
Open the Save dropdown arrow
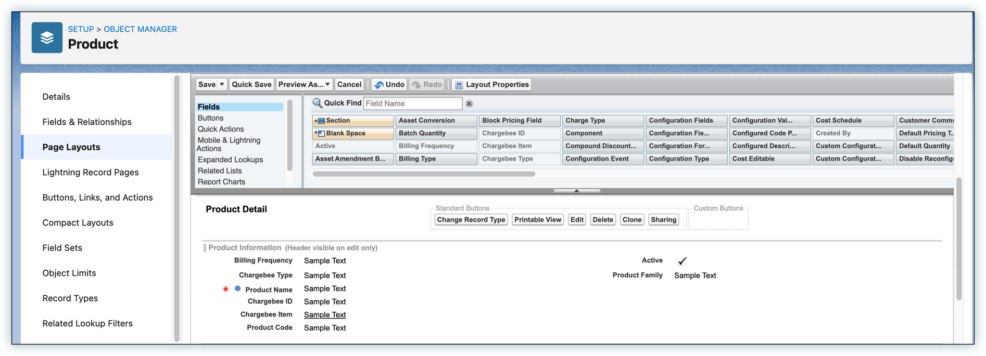pyautogui.click(x=222, y=84)
